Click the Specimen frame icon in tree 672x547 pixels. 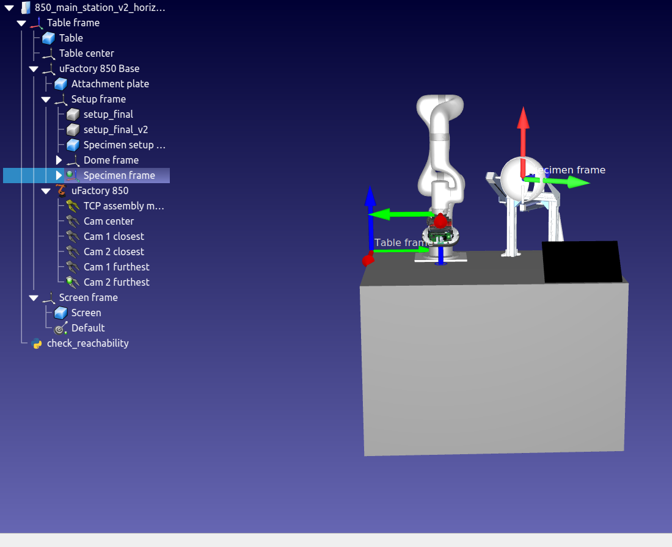click(73, 176)
